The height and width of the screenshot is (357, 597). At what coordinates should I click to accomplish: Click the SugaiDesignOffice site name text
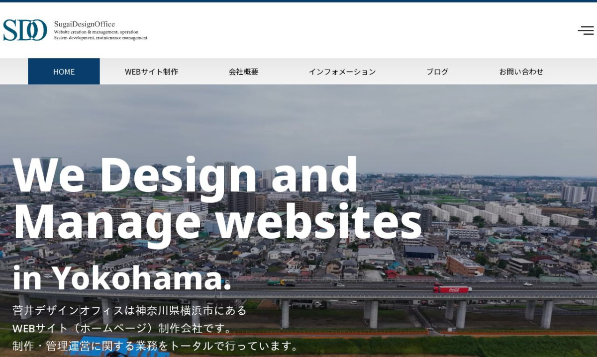[x=85, y=24]
